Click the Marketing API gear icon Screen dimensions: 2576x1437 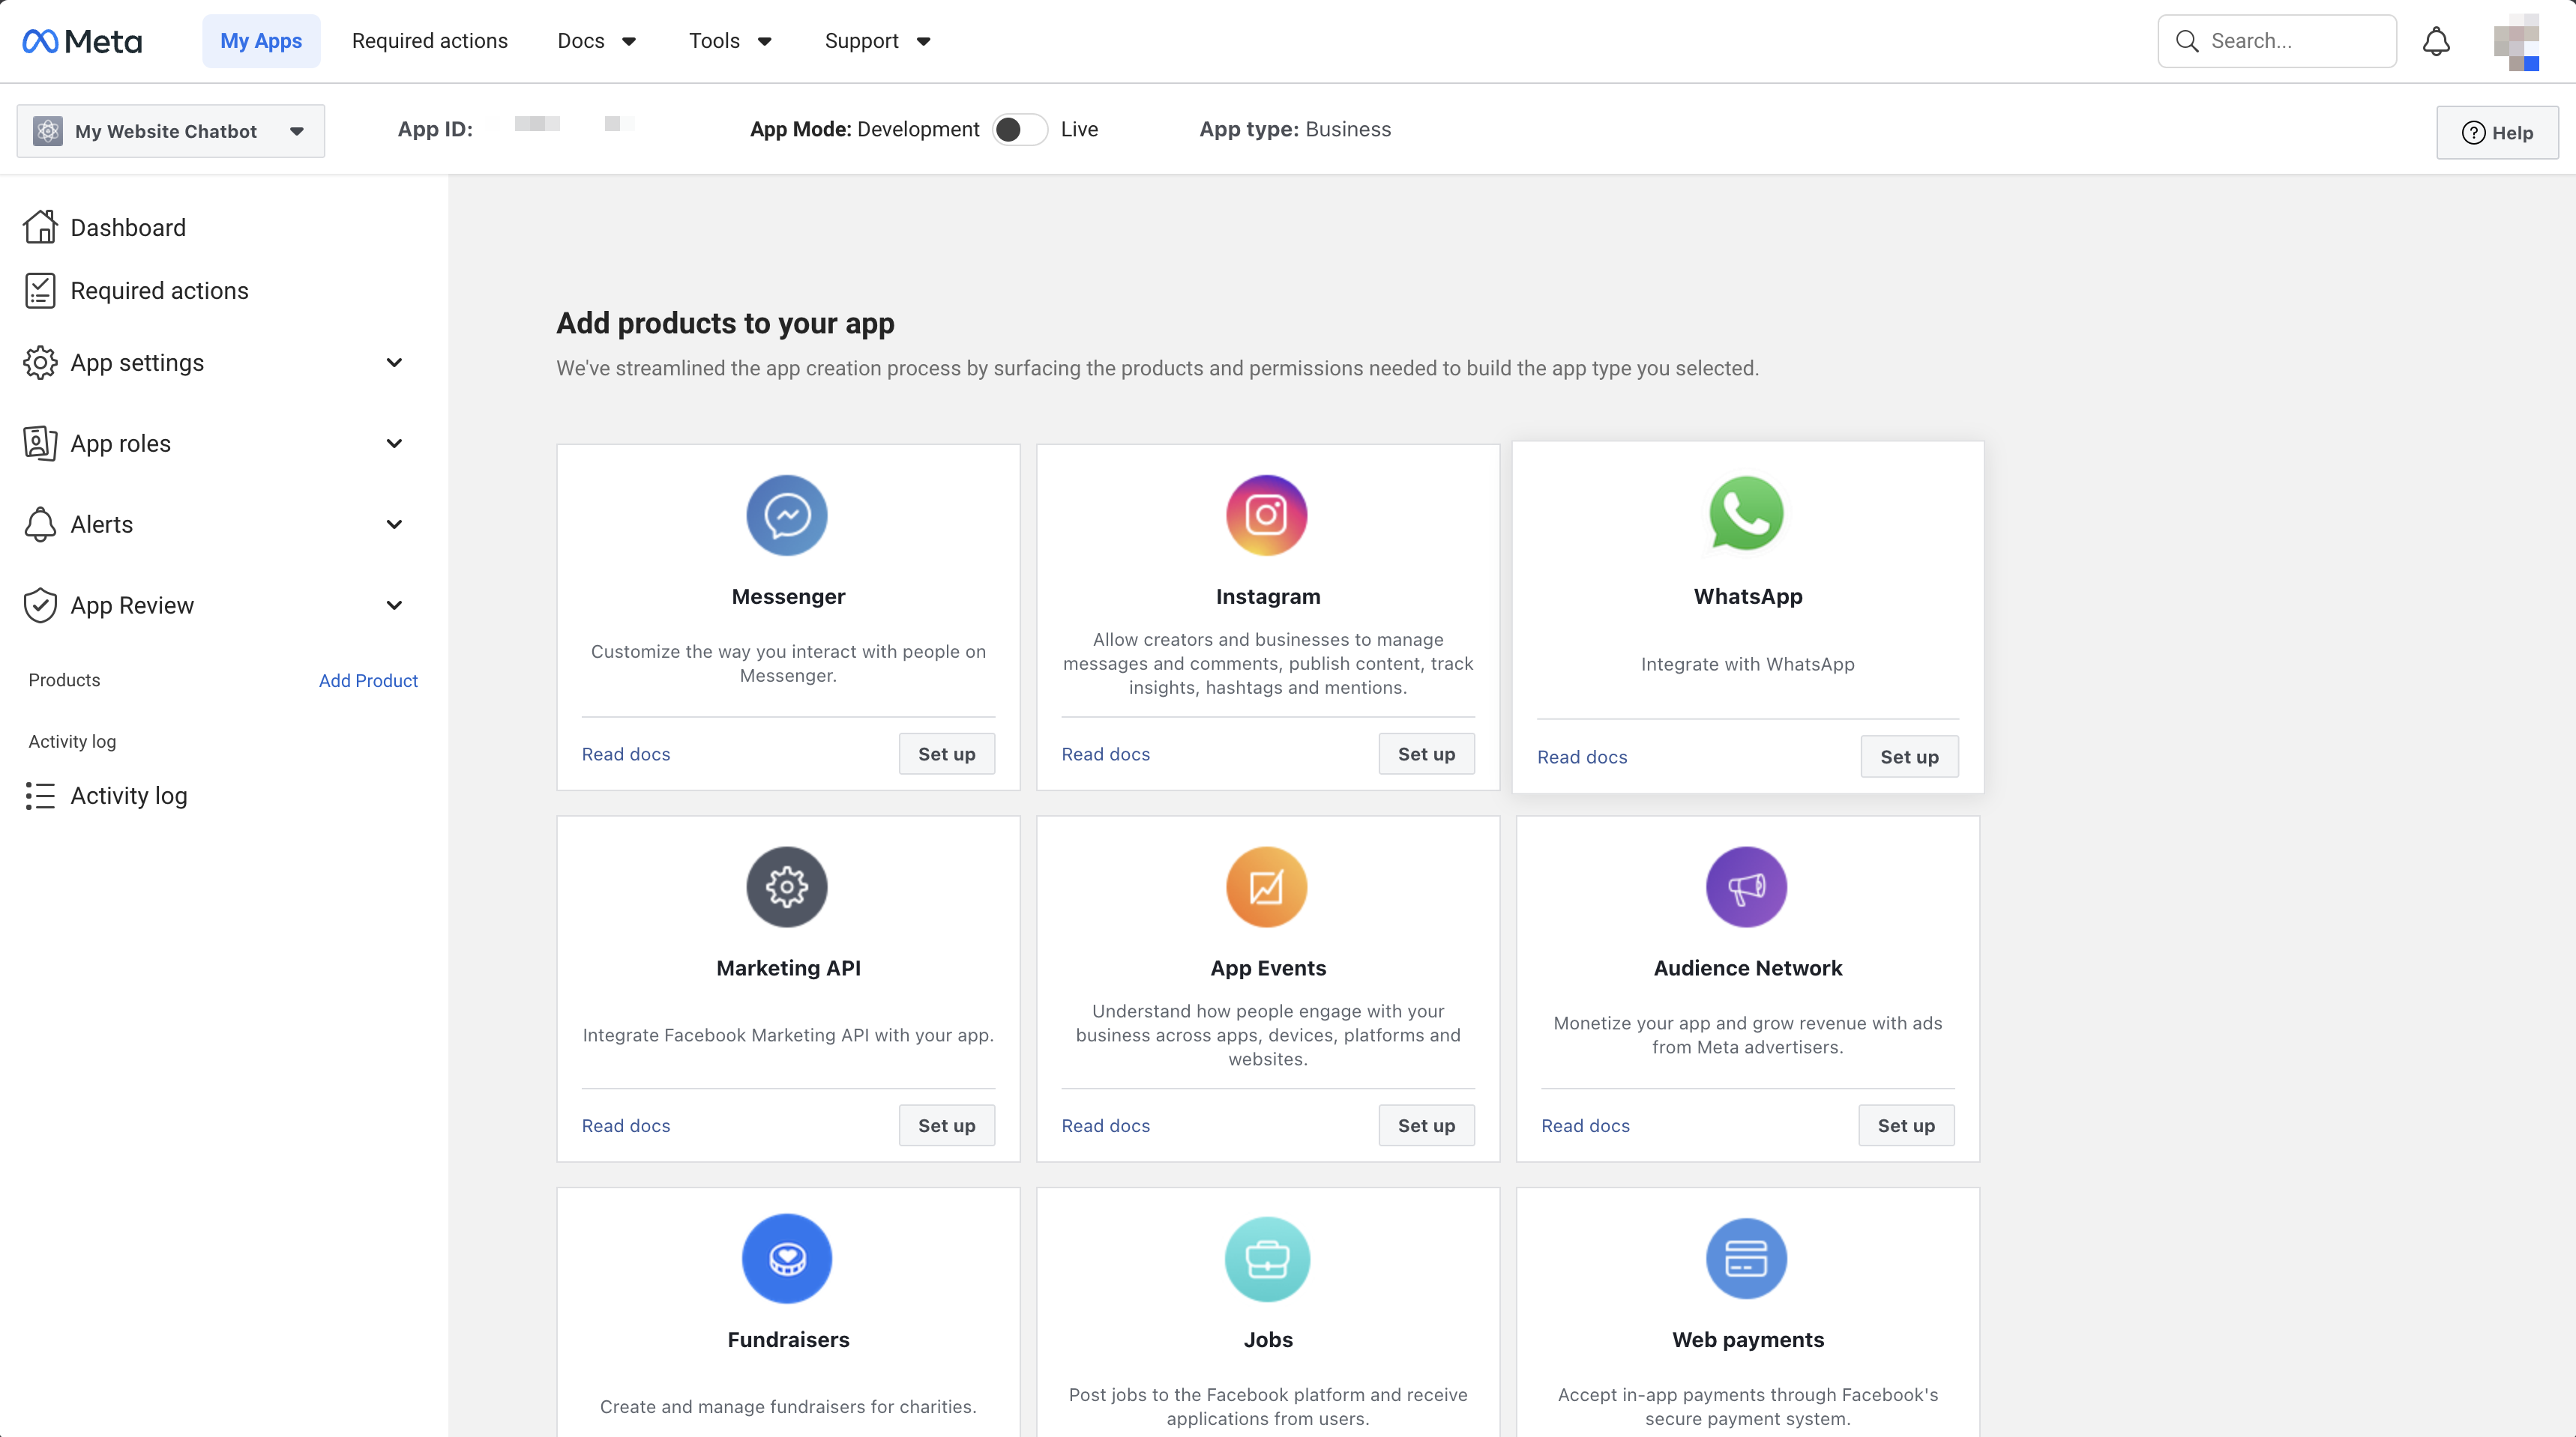coord(787,887)
